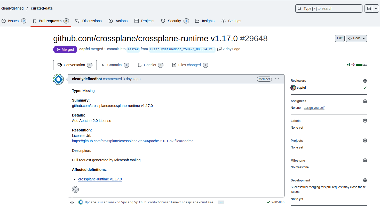Open Development settings gear
Viewport: 380px width, 208px height.
pos(365,180)
